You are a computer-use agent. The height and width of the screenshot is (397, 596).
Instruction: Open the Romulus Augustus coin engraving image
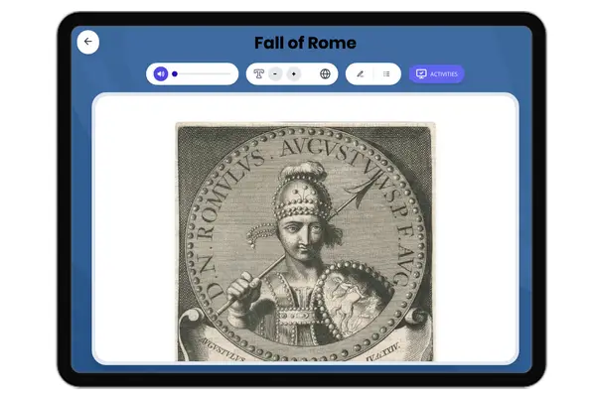pos(305,241)
